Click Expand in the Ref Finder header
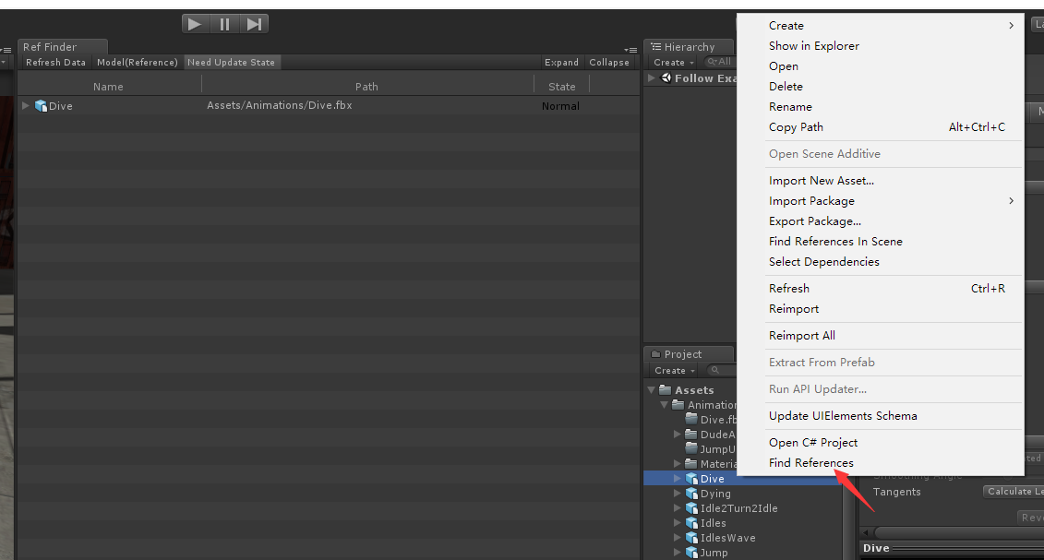The width and height of the screenshot is (1044, 560). (x=561, y=62)
